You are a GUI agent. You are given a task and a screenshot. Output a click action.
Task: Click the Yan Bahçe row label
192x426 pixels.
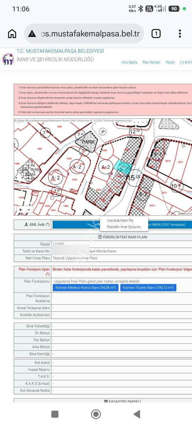click(42, 340)
